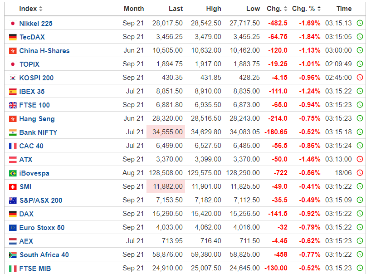The height and width of the screenshot is (274, 371).
Task: Click the Month column header
Action: (x=134, y=9)
